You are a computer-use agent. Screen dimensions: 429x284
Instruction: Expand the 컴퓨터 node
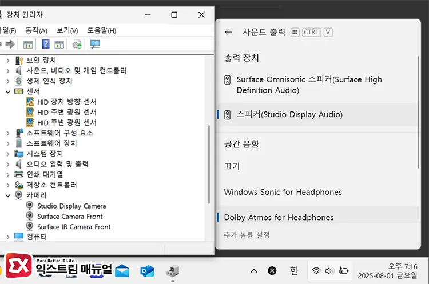8,237
